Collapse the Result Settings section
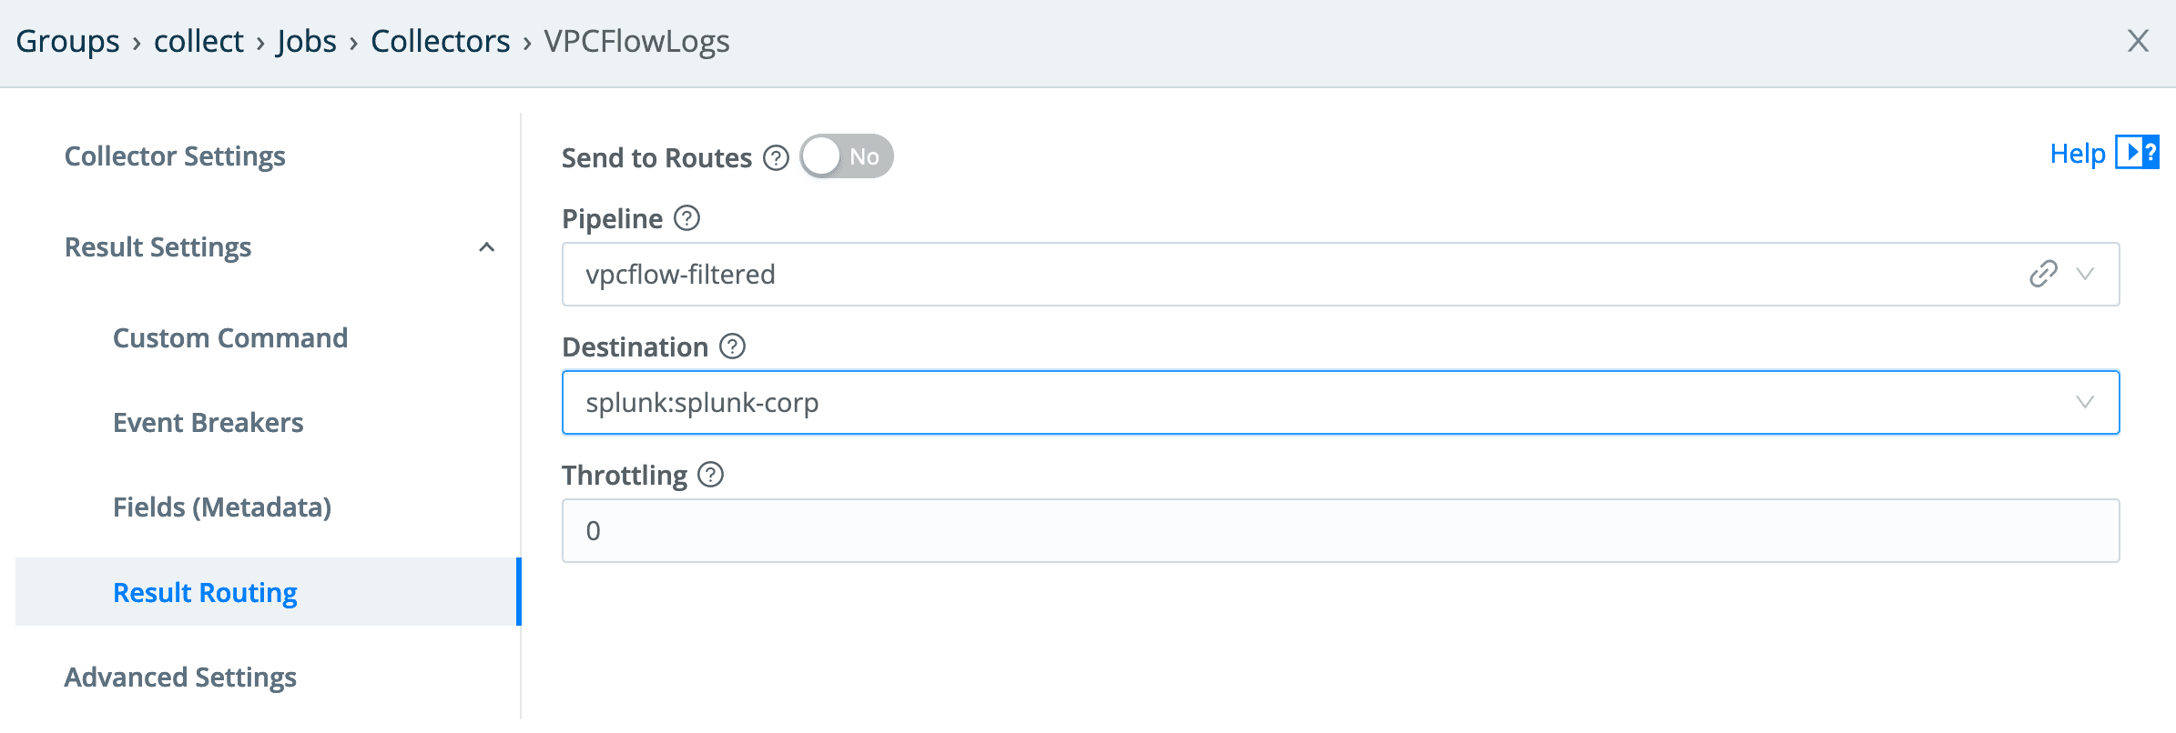 tap(487, 247)
